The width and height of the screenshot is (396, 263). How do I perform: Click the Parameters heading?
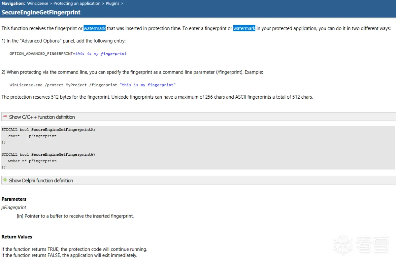tap(14, 199)
